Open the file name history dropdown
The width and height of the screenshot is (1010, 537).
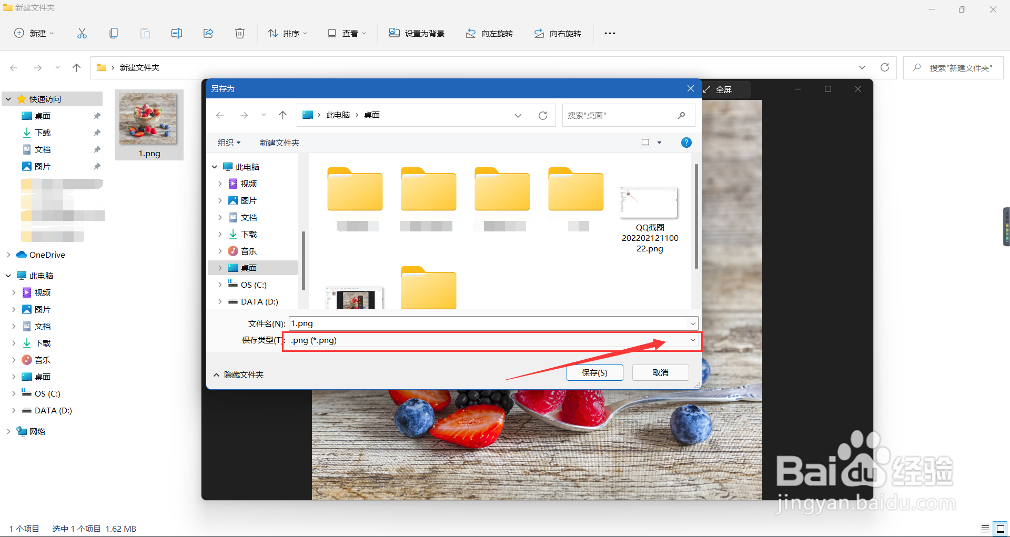click(693, 323)
